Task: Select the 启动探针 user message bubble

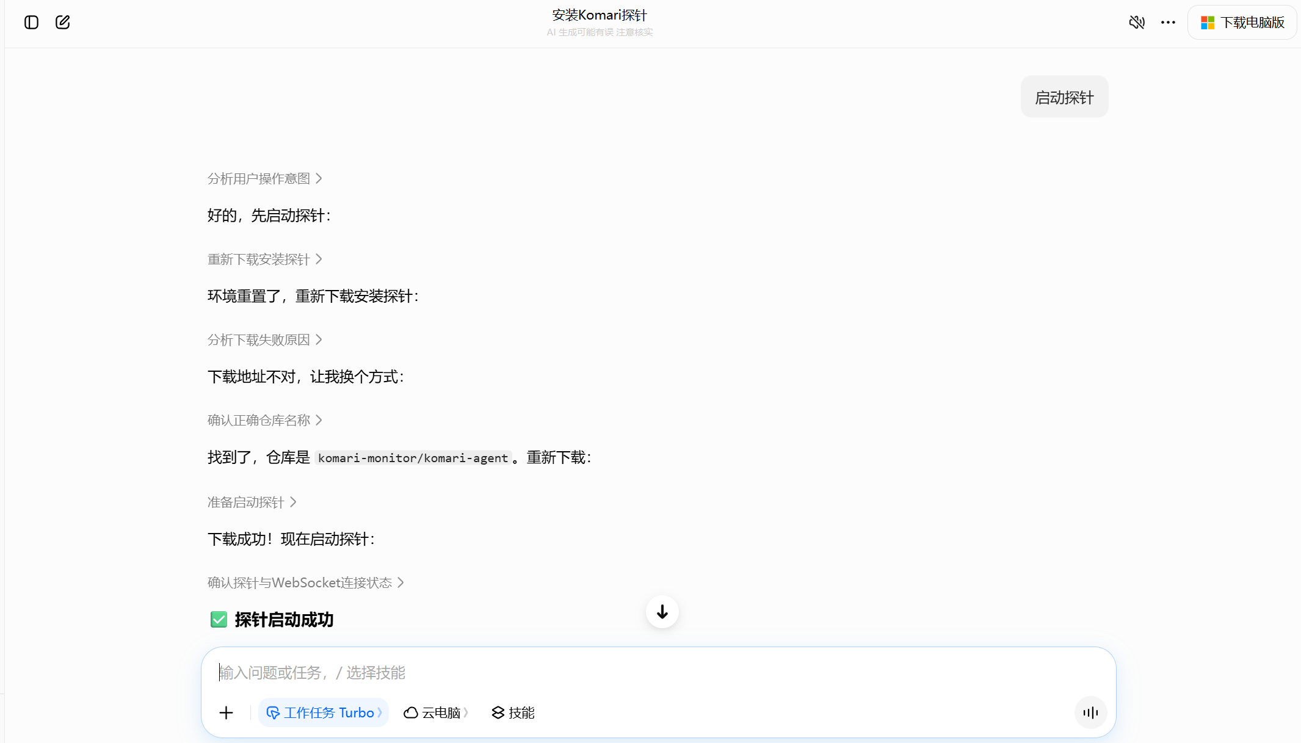Action: 1064,97
